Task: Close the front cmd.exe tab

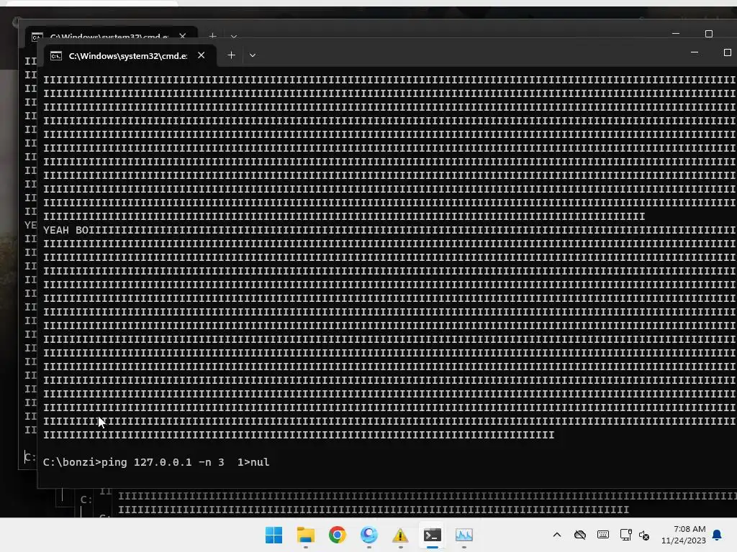Action: coord(202,55)
